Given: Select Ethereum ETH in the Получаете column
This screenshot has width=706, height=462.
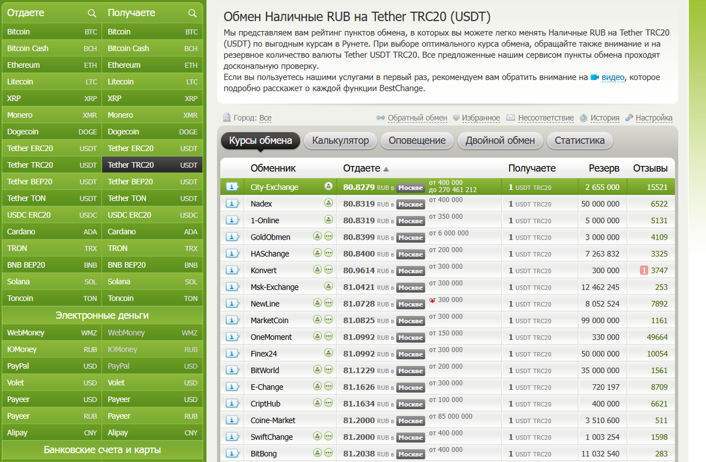Looking at the screenshot, I should tap(152, 65).
